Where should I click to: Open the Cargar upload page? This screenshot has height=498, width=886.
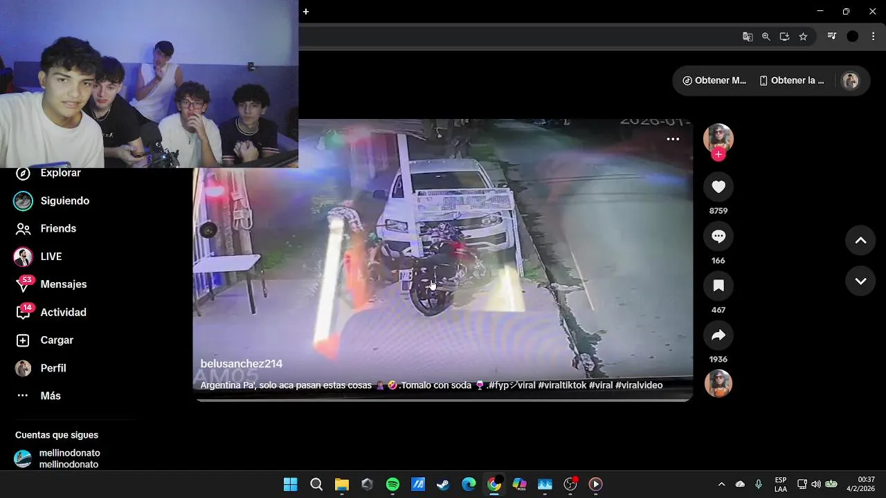[45, 340]
